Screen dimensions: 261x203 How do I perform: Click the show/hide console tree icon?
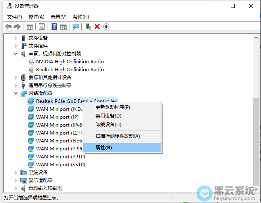(29, 27)
